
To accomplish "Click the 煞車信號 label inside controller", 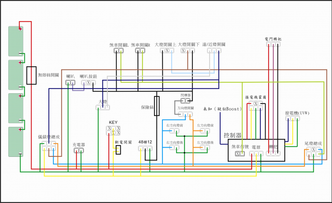I will tap(240, 147).
